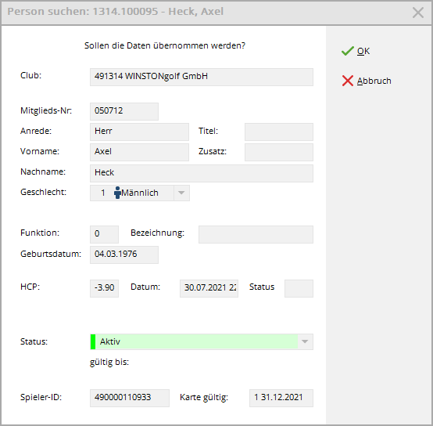Expand the Status Aktiv dropdown
This screenshot has height=426, width=433.
tap(305, 341)
